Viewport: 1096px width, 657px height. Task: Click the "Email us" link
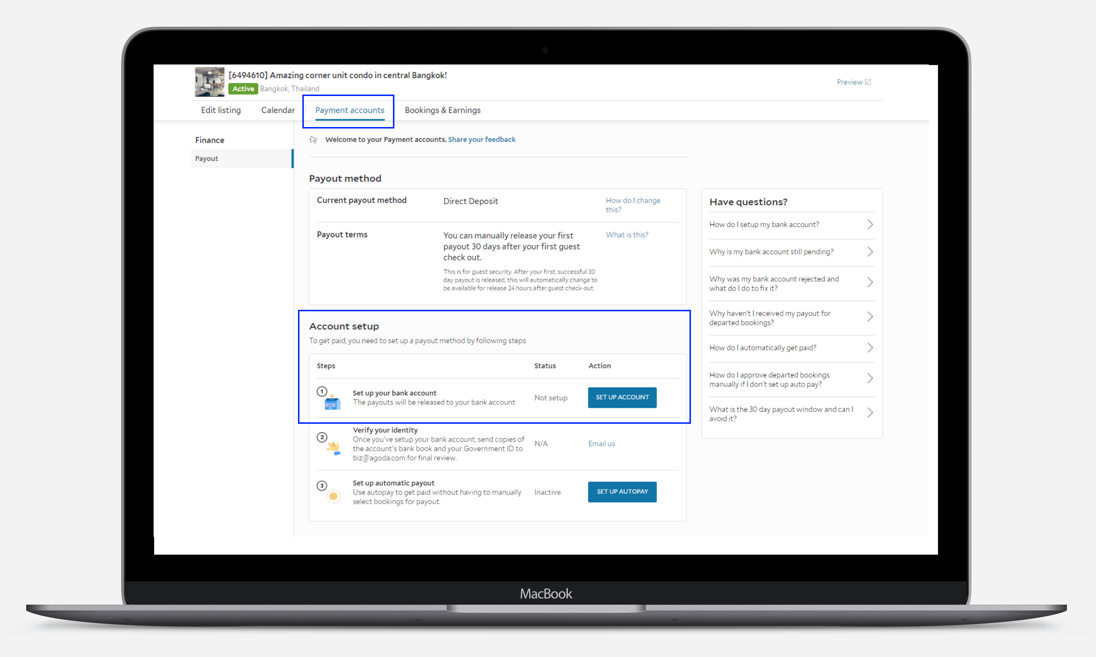tap(601, 444)
